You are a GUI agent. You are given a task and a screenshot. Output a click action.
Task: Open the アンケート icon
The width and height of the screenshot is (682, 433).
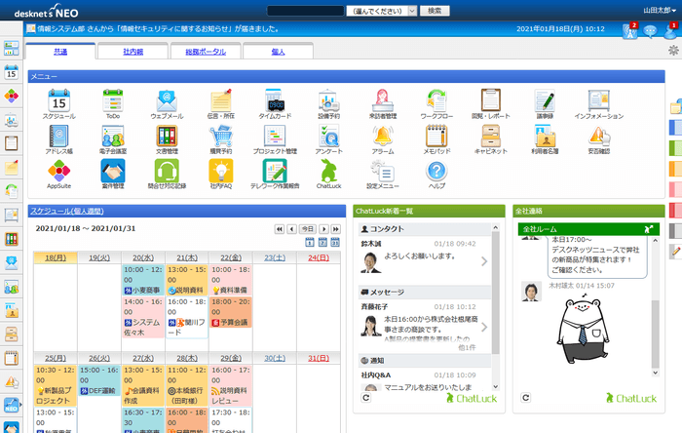[x=328, y=136]
